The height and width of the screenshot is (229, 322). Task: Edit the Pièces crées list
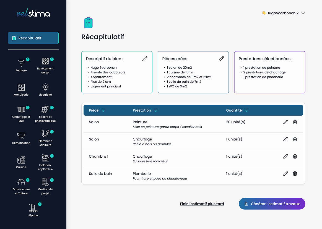pos(221,59)
